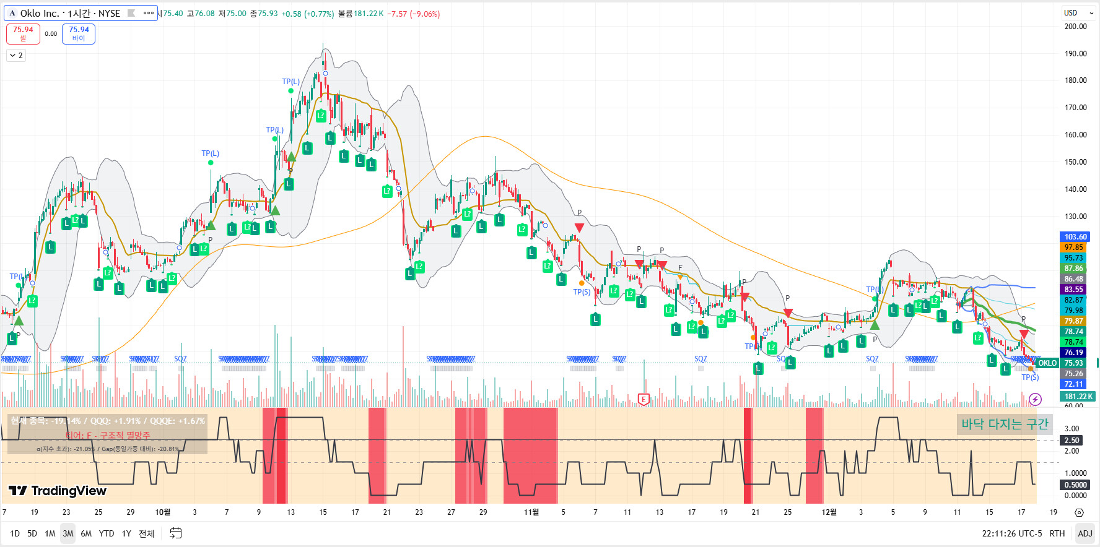Click the Oklo symbol logo icon

[12, 13]
